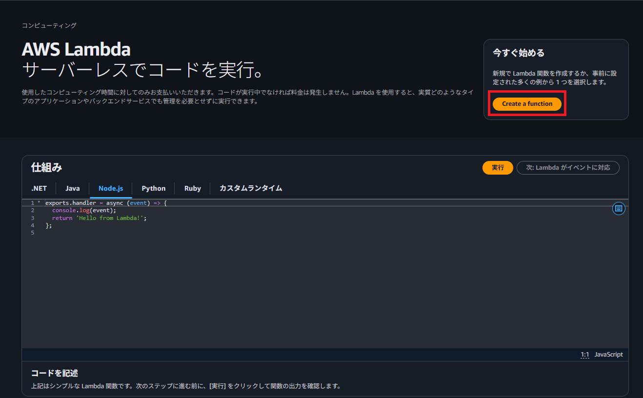This screenshot has width=643, height=398.
Task: Click the JavaScript language label in the status bar
Action: pyautogui.click(x=608, y=354)
